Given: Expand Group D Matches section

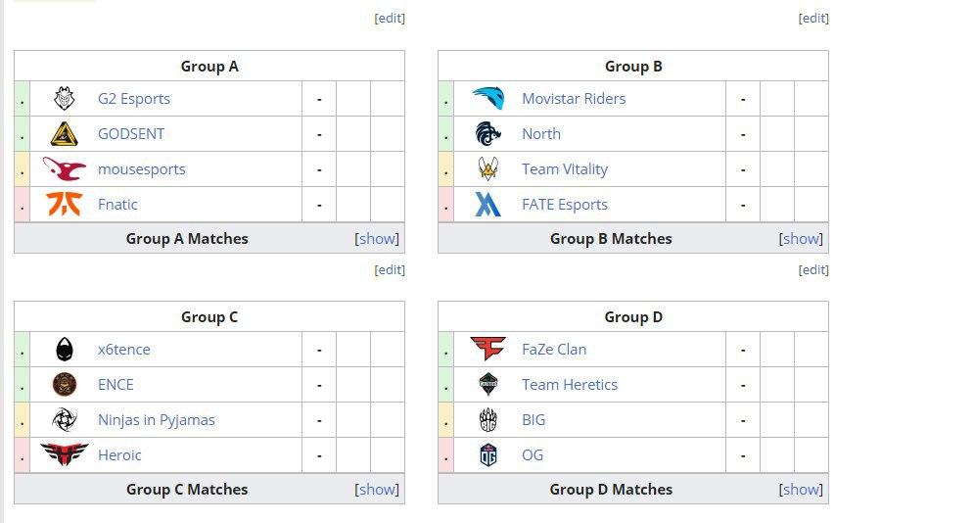Looking at the screenshot, I should click(801, 490).
